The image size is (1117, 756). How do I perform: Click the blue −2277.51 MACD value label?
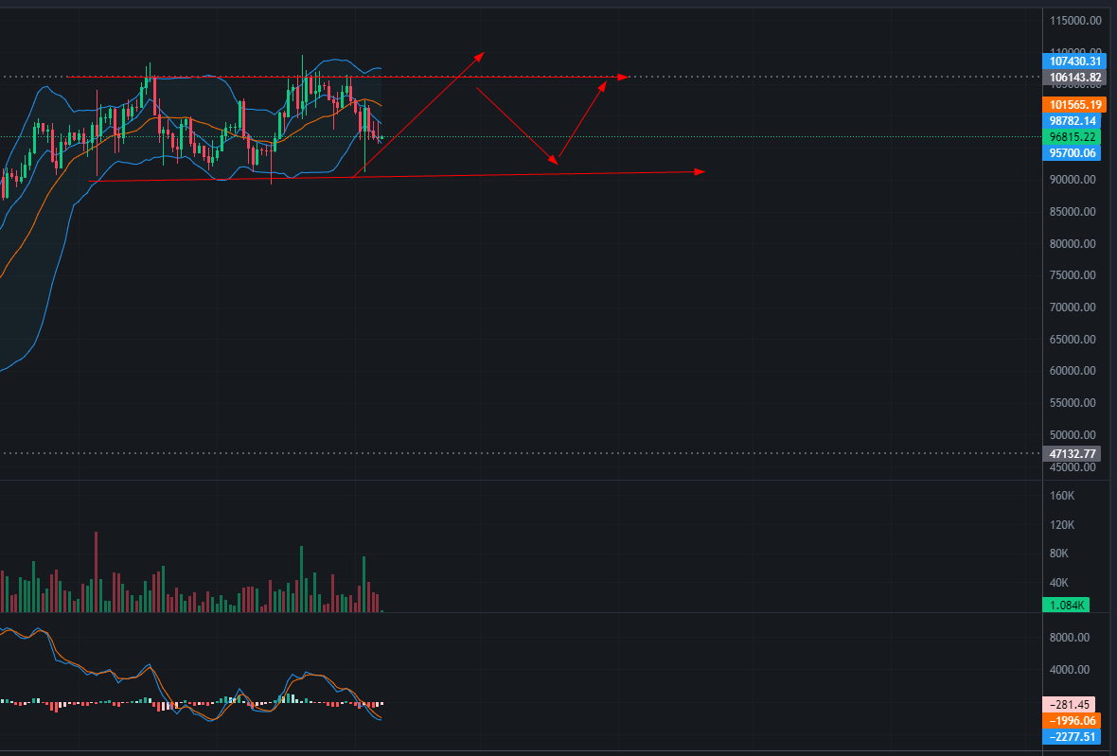coord(1072,737)
